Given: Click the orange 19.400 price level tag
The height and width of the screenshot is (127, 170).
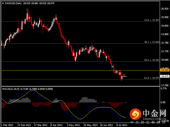Looking at the screenshot, I should click(165, 70).
